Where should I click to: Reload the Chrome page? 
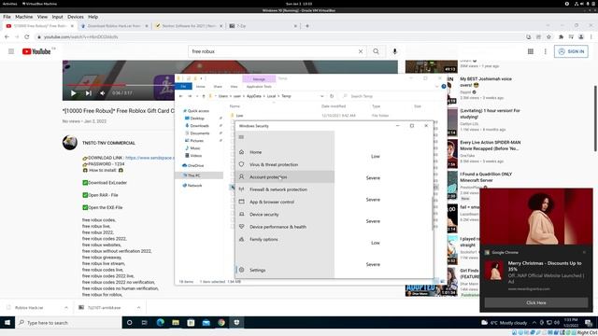(x=27, y=37)
